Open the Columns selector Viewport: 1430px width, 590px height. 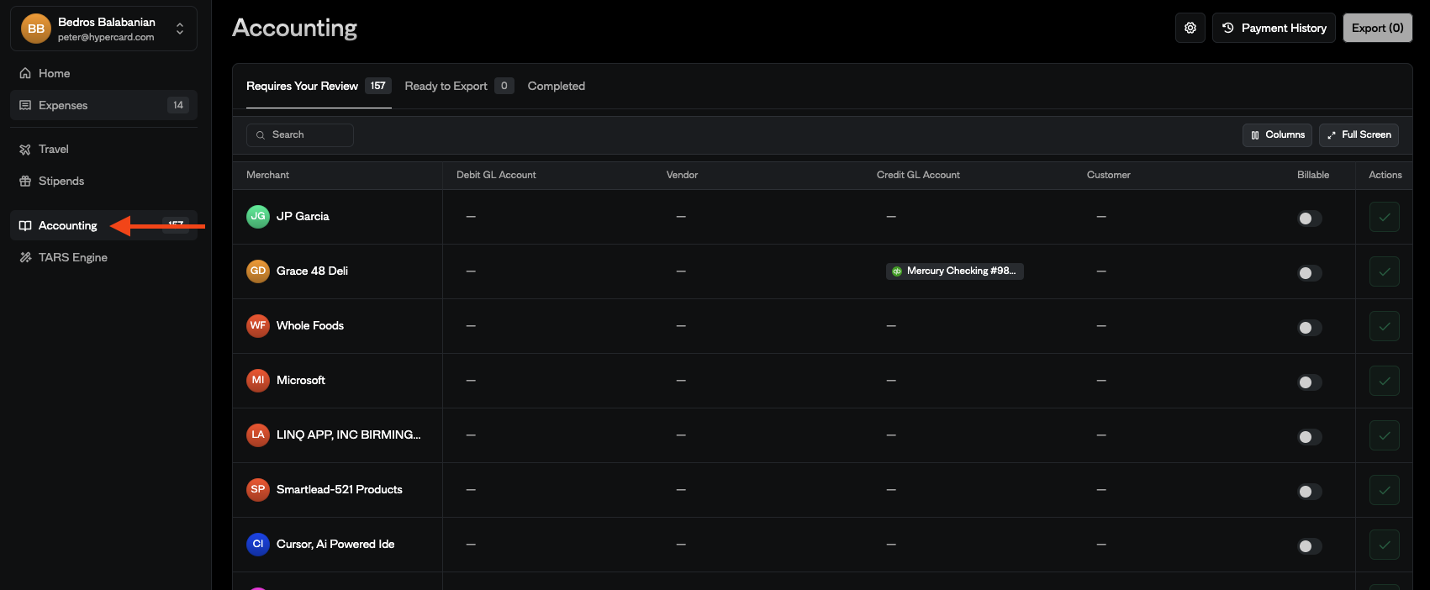point(1277,134)
